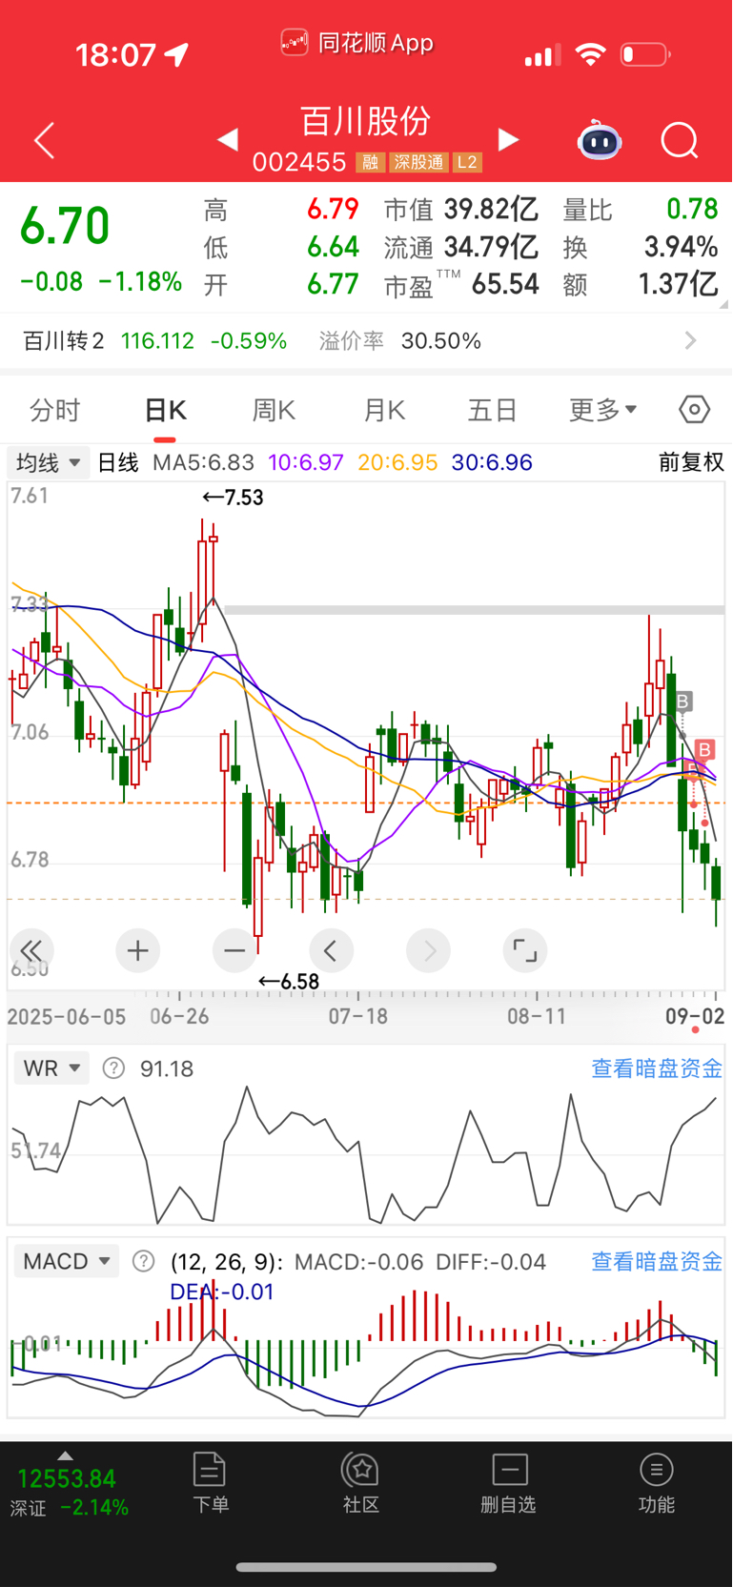Open WR indicator dropdown

[51, 1068]
